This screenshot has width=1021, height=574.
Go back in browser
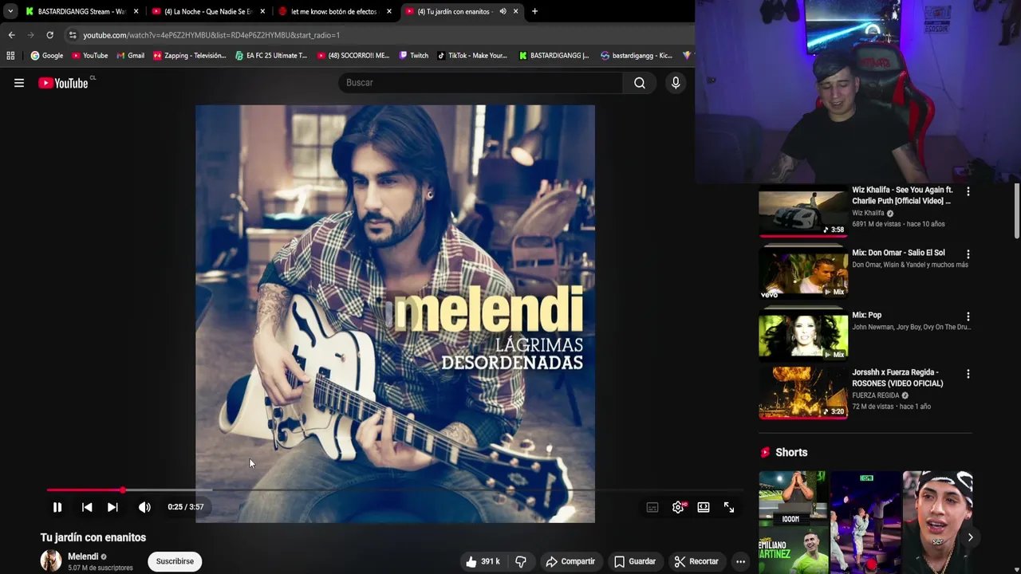[x=11, y=35]
